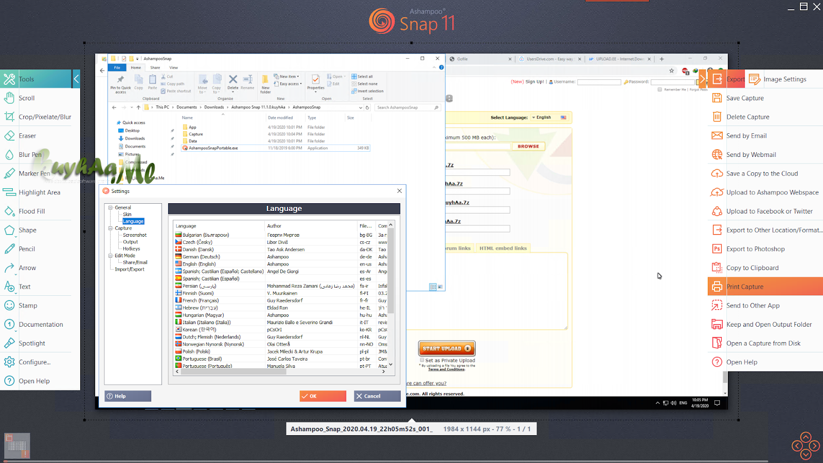Select French (Français) language row
This screenshot has width=823, height=463.
[280, 300]
